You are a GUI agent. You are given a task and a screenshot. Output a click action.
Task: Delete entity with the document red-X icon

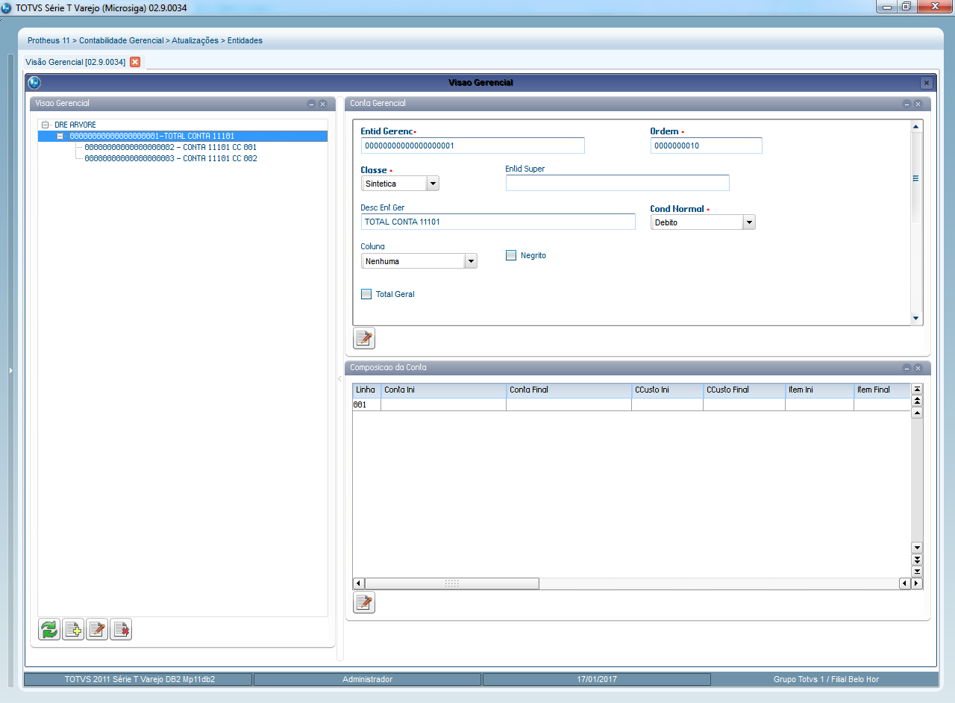click(121, 630)
